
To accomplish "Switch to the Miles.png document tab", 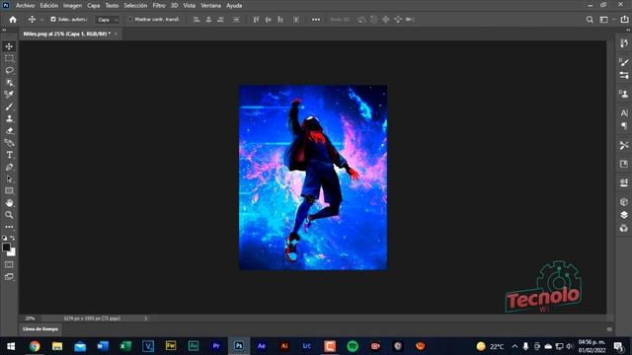I will 67,34.
